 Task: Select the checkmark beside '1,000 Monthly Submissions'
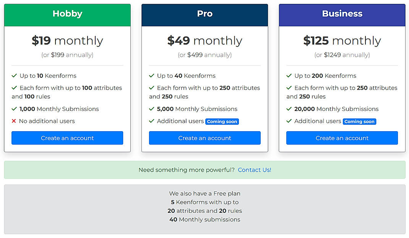(x=14, y=109)
